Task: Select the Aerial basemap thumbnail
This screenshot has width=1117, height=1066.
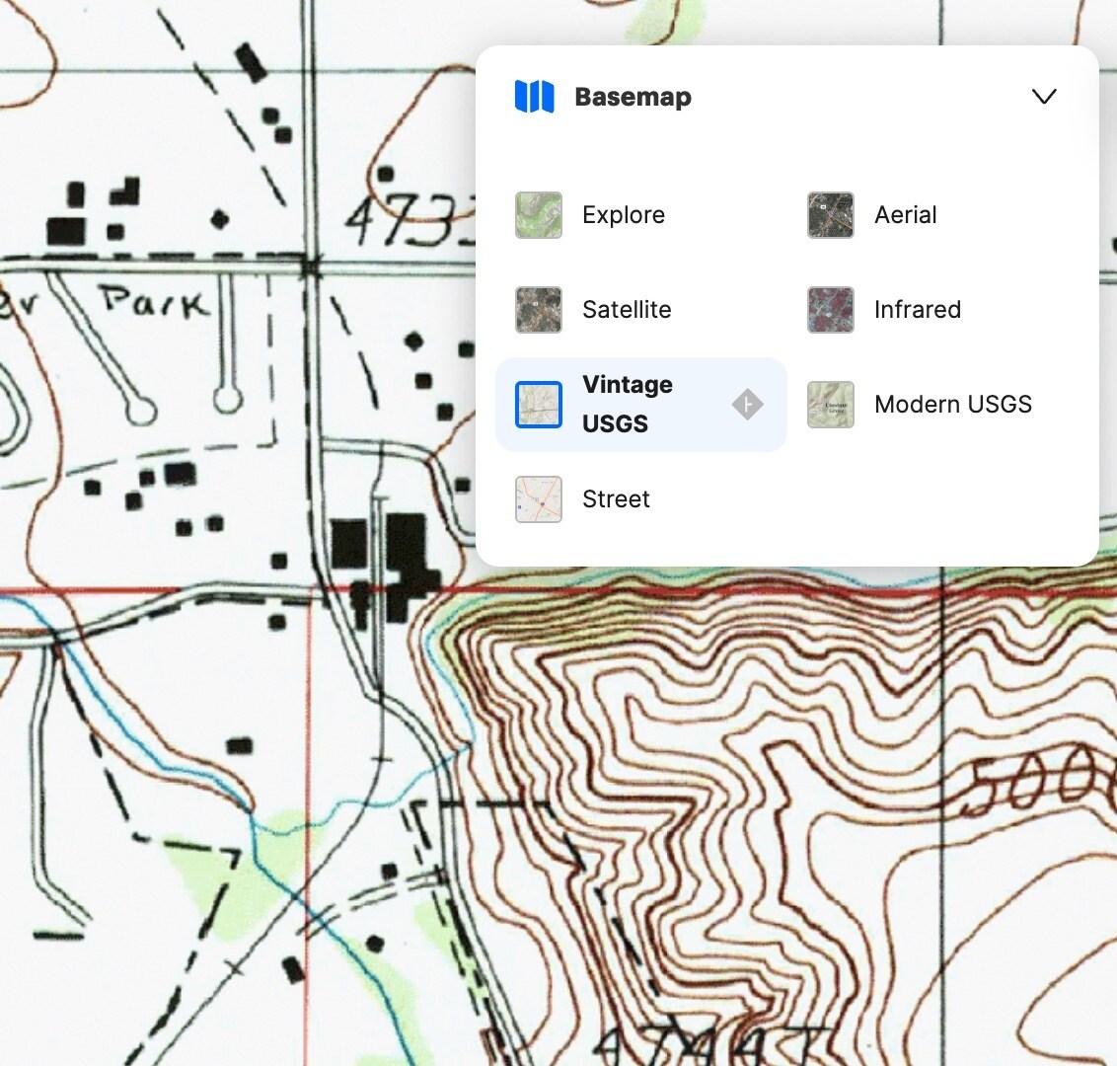Action: [x=830, y=214]
